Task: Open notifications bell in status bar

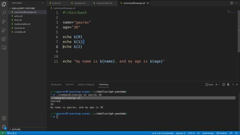Action: [x=237, y=133]
